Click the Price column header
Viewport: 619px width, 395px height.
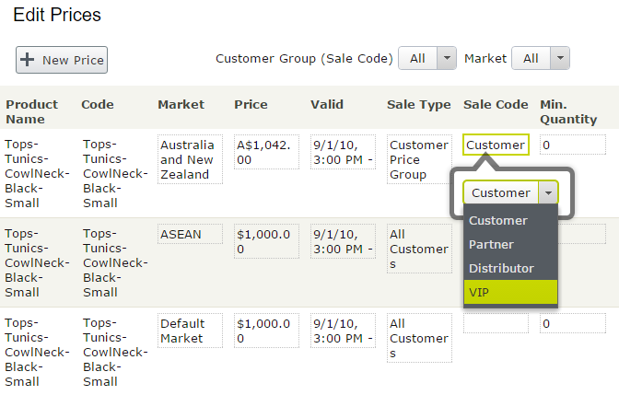pyautogui.click(x=251, y=104)
